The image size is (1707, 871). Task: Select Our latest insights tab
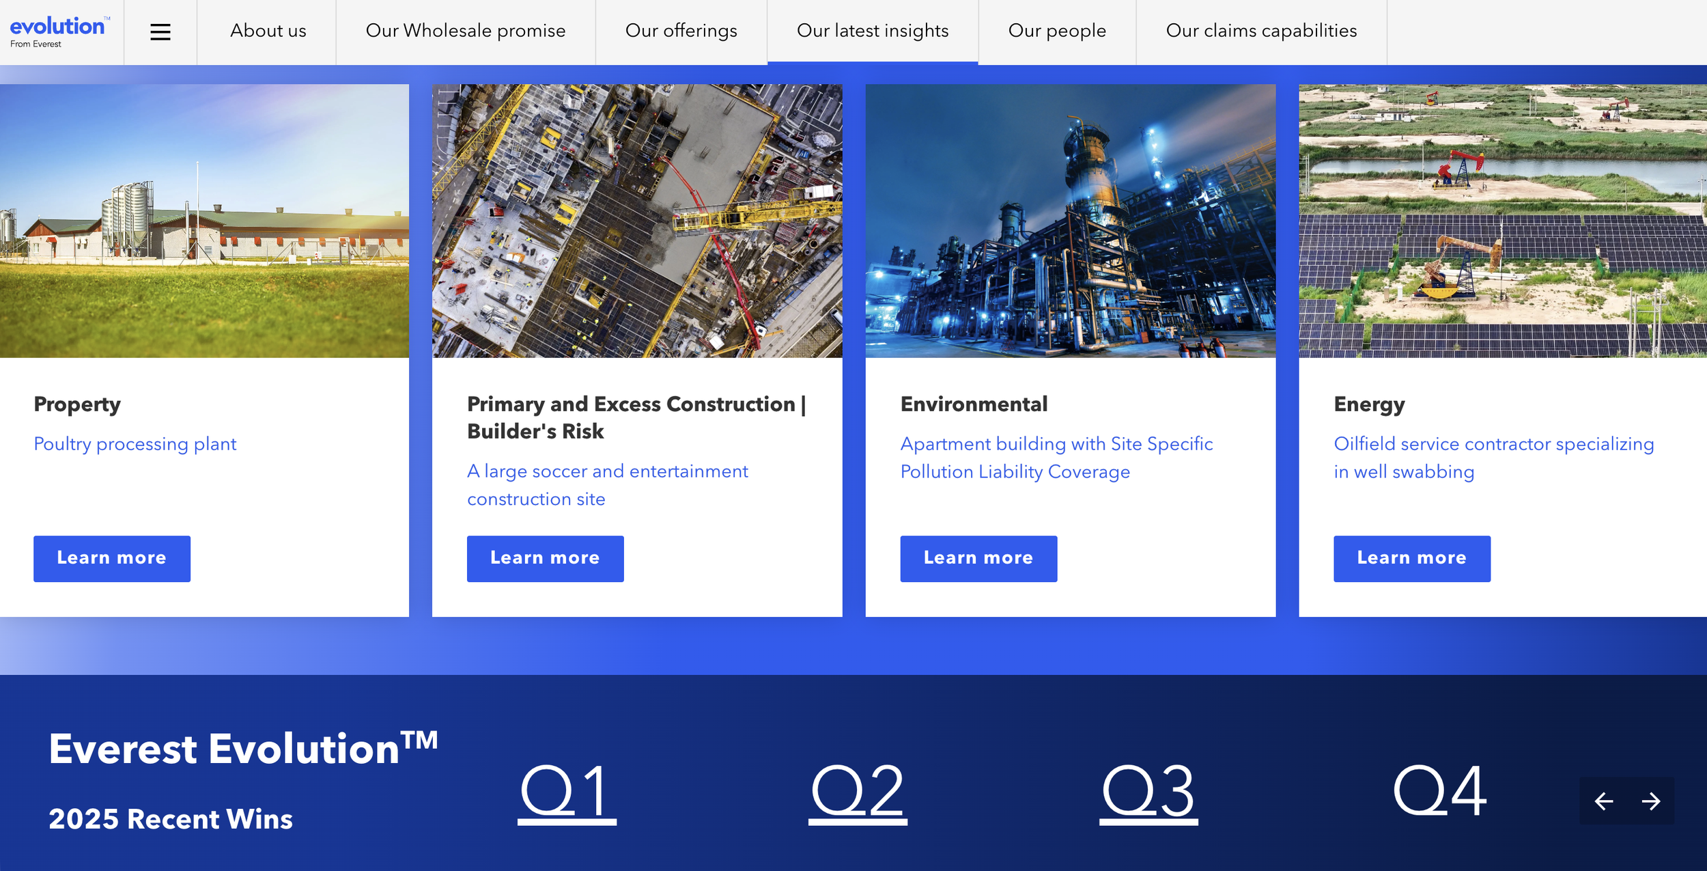coord(872,31)
